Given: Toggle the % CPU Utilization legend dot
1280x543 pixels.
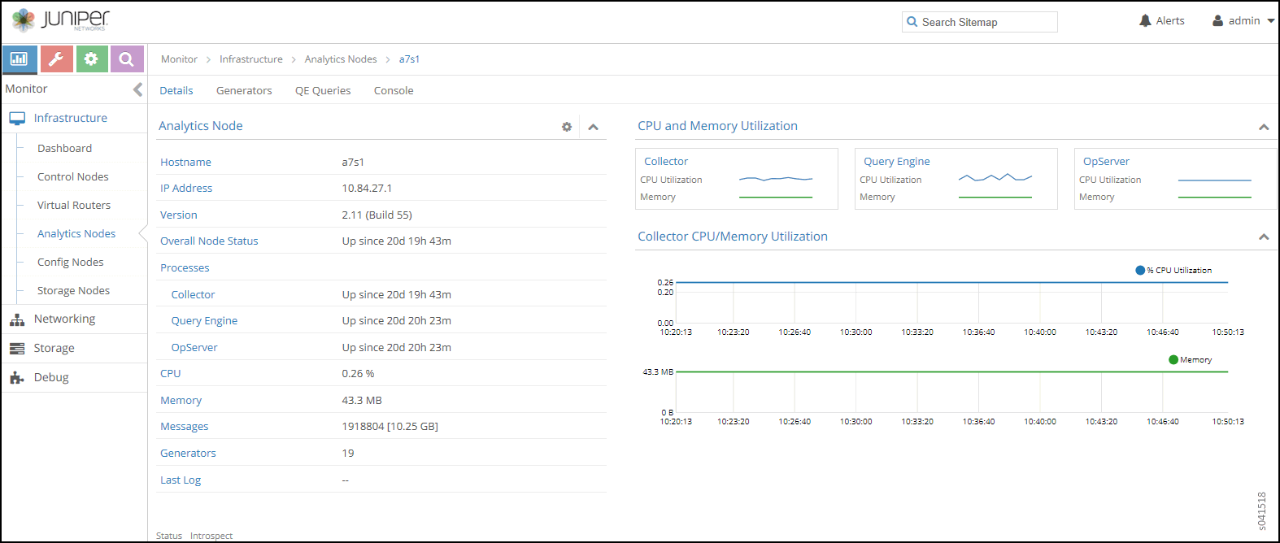Looking at the screenshot, I should pyautogui.click(x=1140, y=271).
